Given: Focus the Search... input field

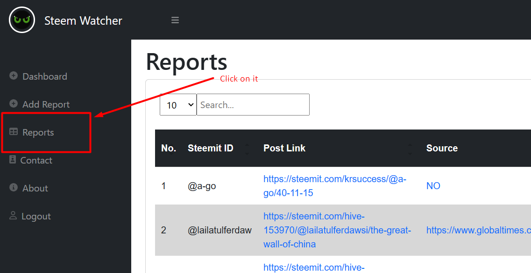Looking at the screenshot, I should [253, 105].
